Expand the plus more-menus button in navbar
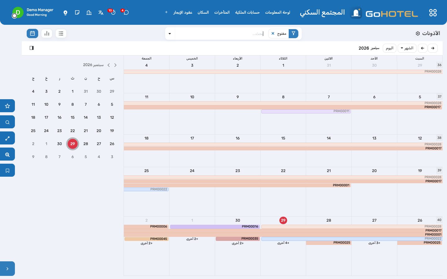Screen dimensions: 447x279 click(x=166, y=12)
